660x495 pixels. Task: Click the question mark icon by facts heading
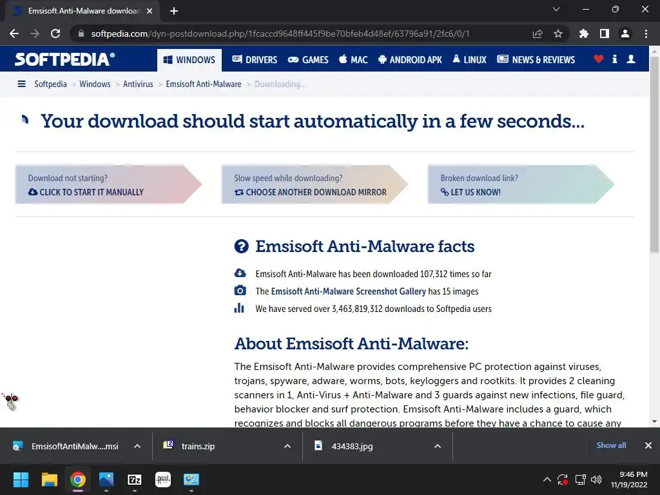[241, 246]
